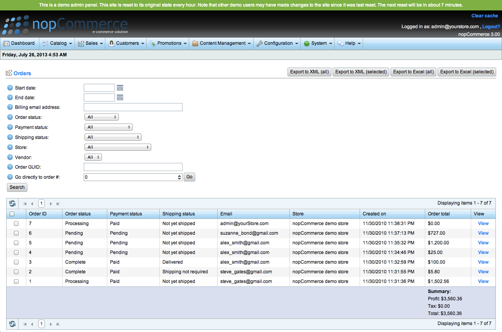
Task: Open the End date calendar picker
Action: tap(120, 98)
